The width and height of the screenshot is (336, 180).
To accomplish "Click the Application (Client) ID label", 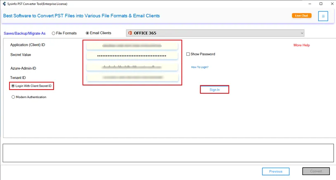I will coord(28,45).
